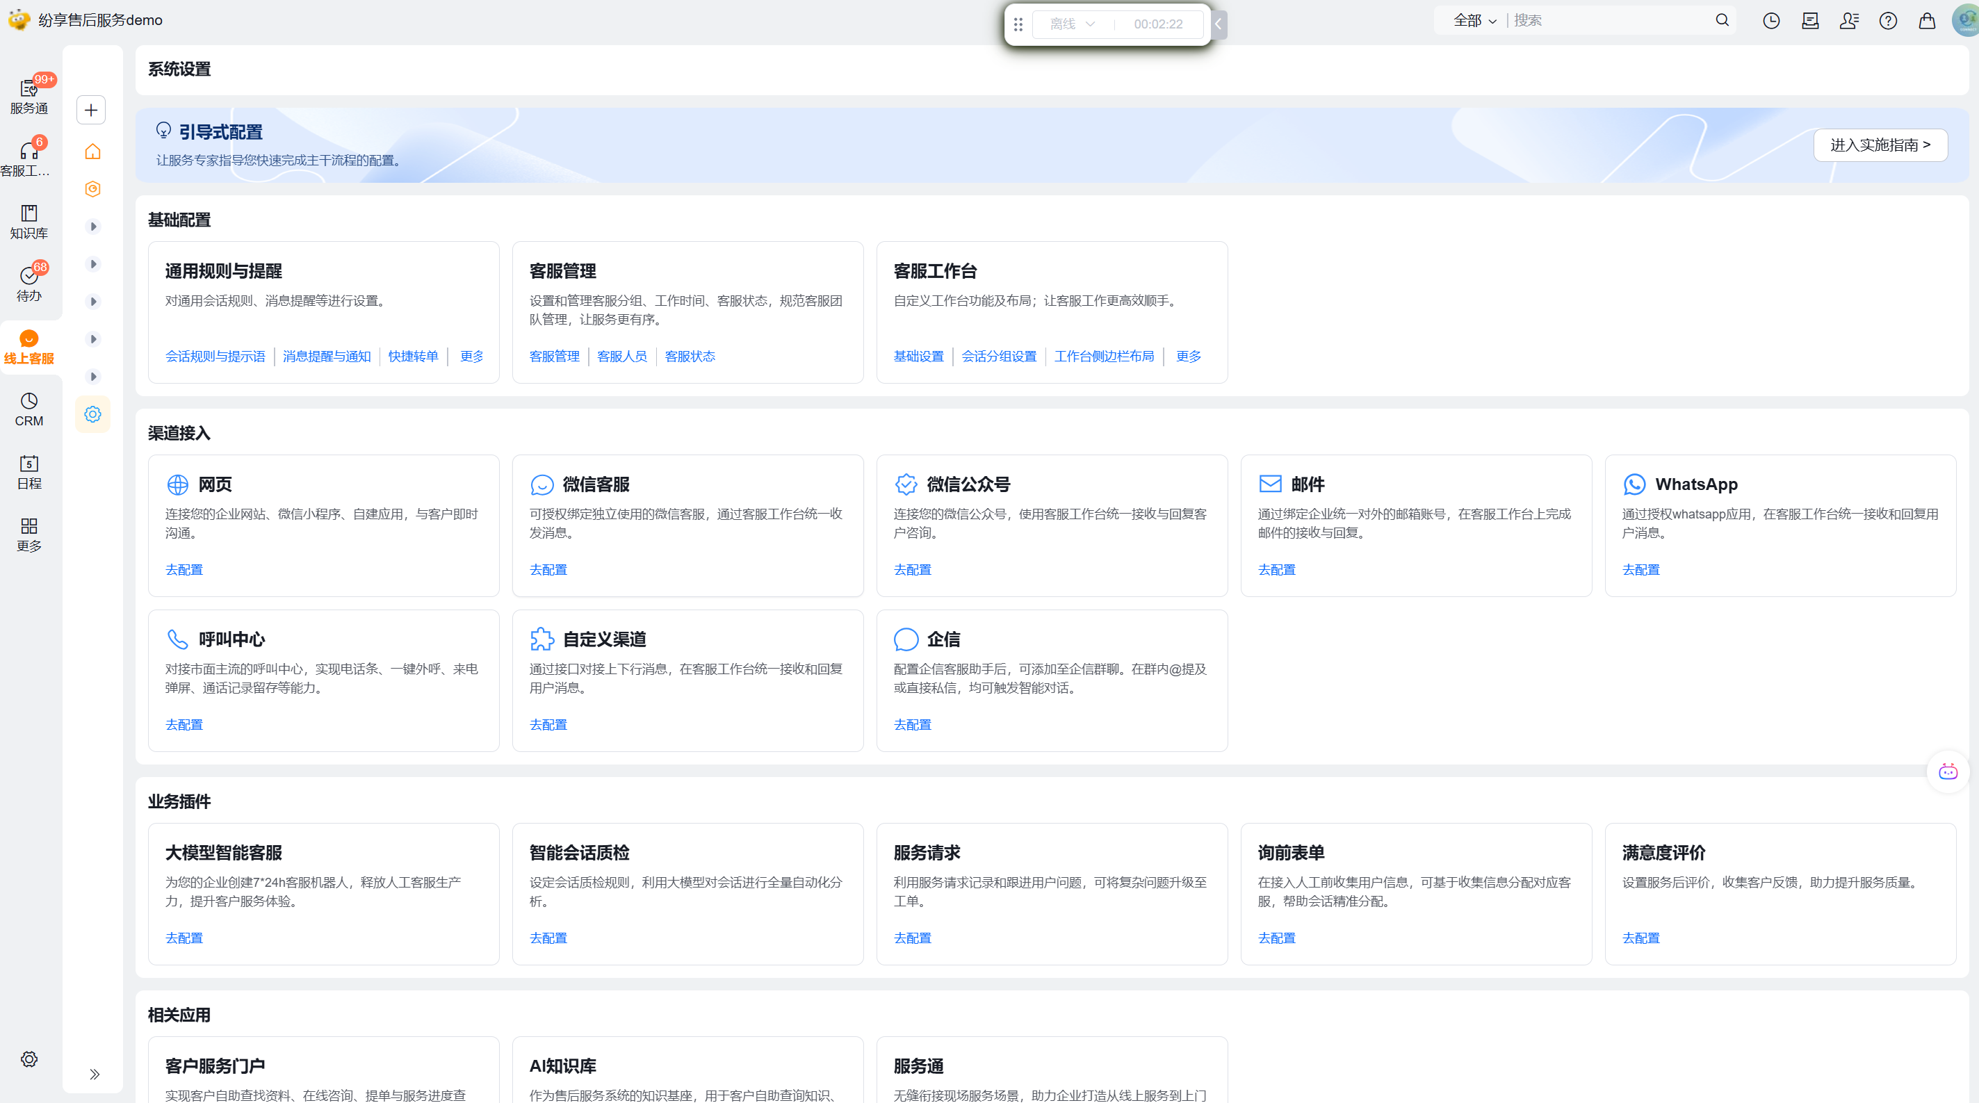Screen dimensions: 1979x1103
Task: Open 更多 apps in left navigation
Action: click(29, 534)
